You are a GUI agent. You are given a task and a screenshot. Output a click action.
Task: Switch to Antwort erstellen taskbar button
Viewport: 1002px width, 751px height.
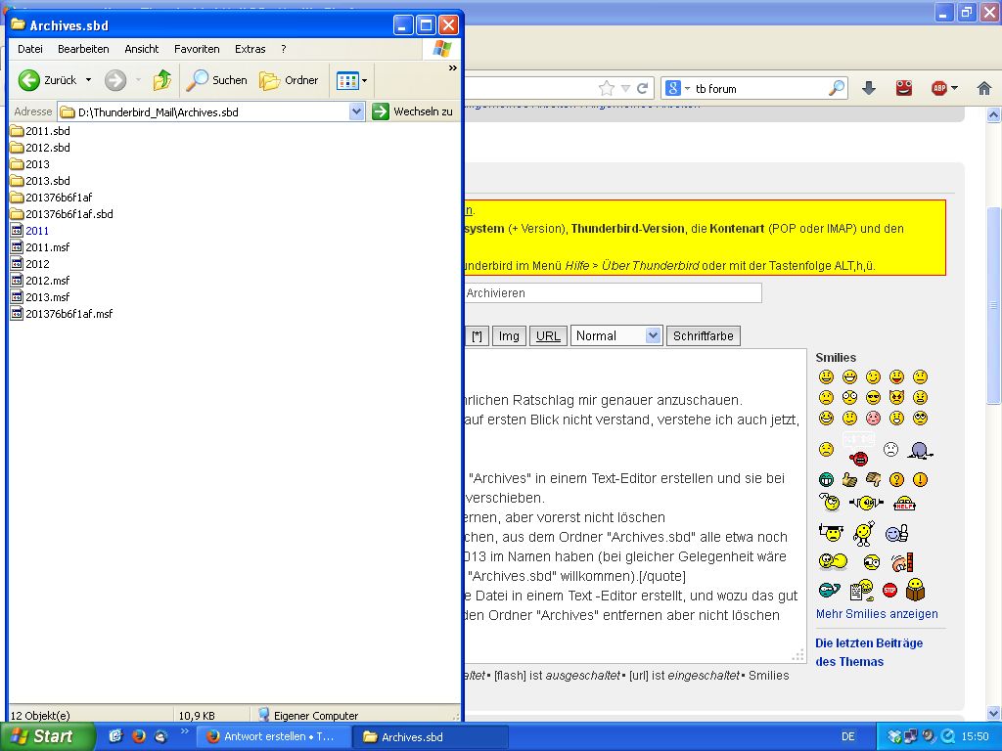pos(274,736)
